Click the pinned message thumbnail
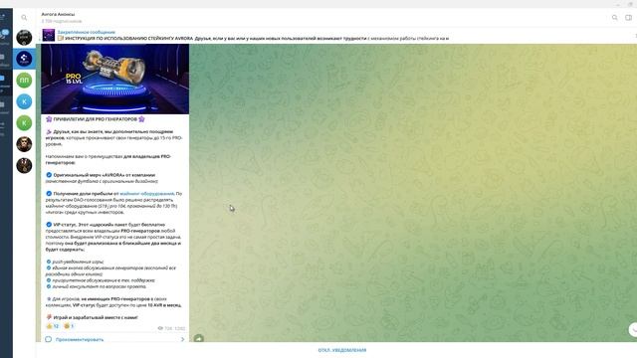 49,35
